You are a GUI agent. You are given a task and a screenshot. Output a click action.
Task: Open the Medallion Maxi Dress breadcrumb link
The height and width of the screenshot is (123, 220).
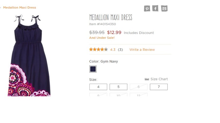click(x=19, y=8)
